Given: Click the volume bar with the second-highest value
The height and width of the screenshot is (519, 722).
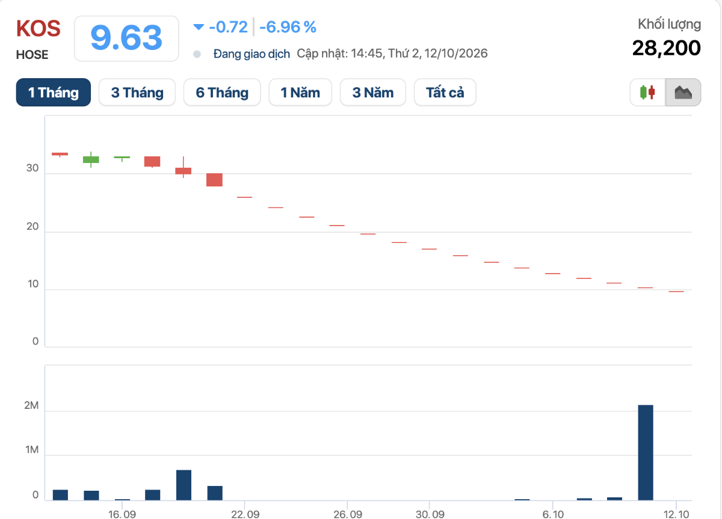Looking at the screenshot, I should (x=184, y=485).
